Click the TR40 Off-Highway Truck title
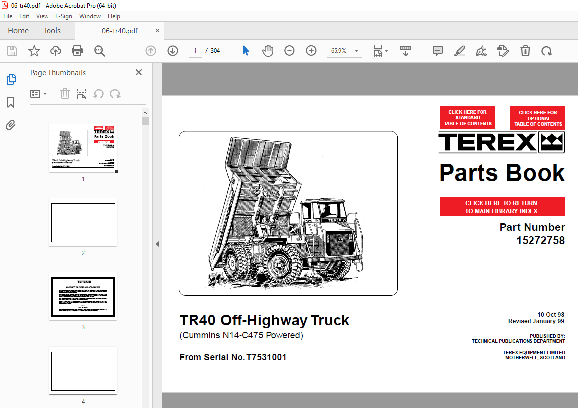This screenshot has width=578, height=408. 264,320
